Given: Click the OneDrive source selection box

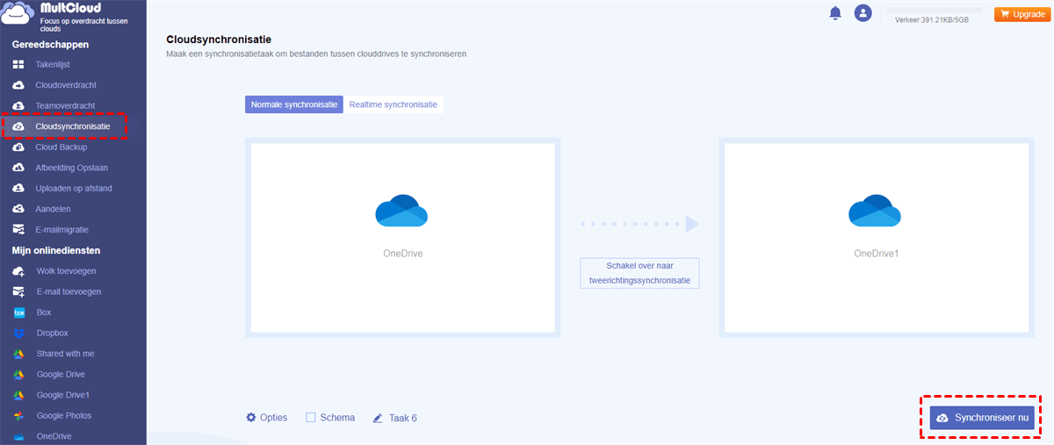Looking at the screenshot, I should (x=402, y=237).
